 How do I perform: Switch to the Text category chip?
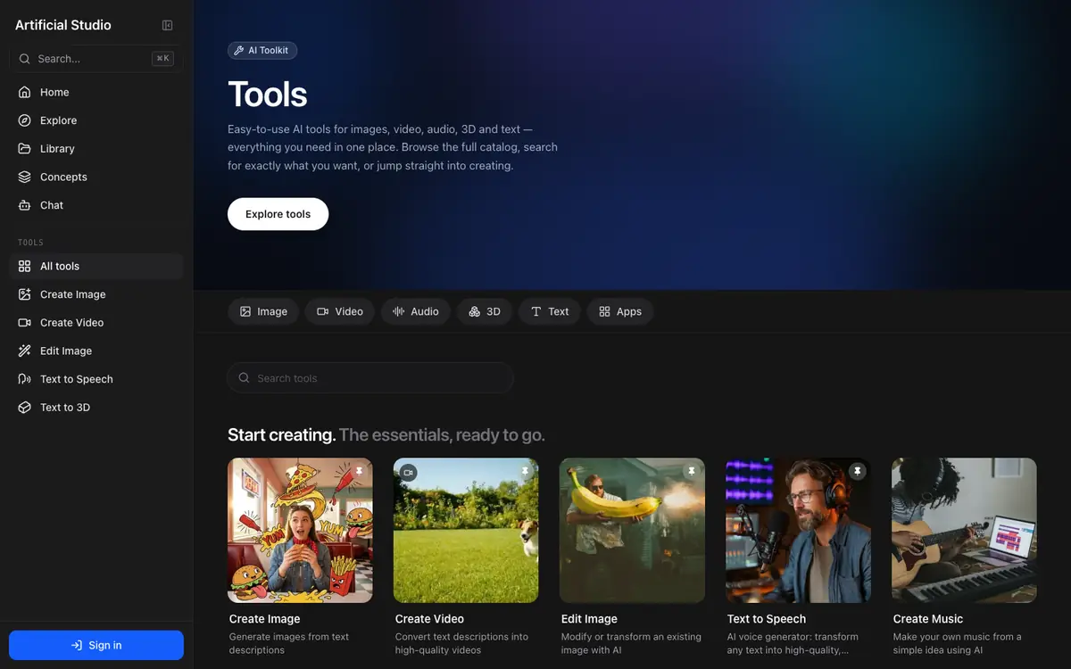click(x=550, y=311)
